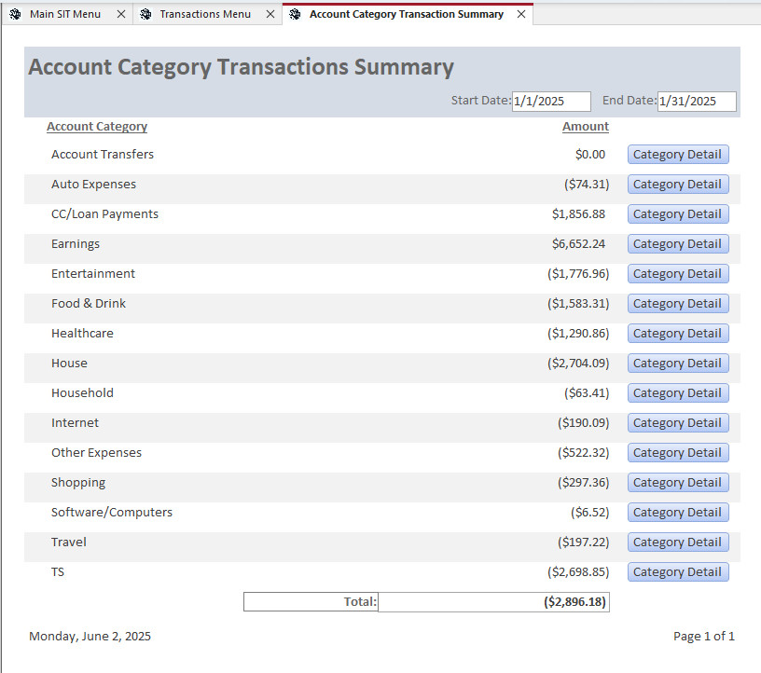This screenshot has height=673, width=761.
Task: Select the House category name
Action: click(69, 363)
